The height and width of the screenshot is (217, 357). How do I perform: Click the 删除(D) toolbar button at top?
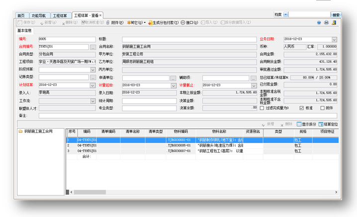(x=70, y=22)
